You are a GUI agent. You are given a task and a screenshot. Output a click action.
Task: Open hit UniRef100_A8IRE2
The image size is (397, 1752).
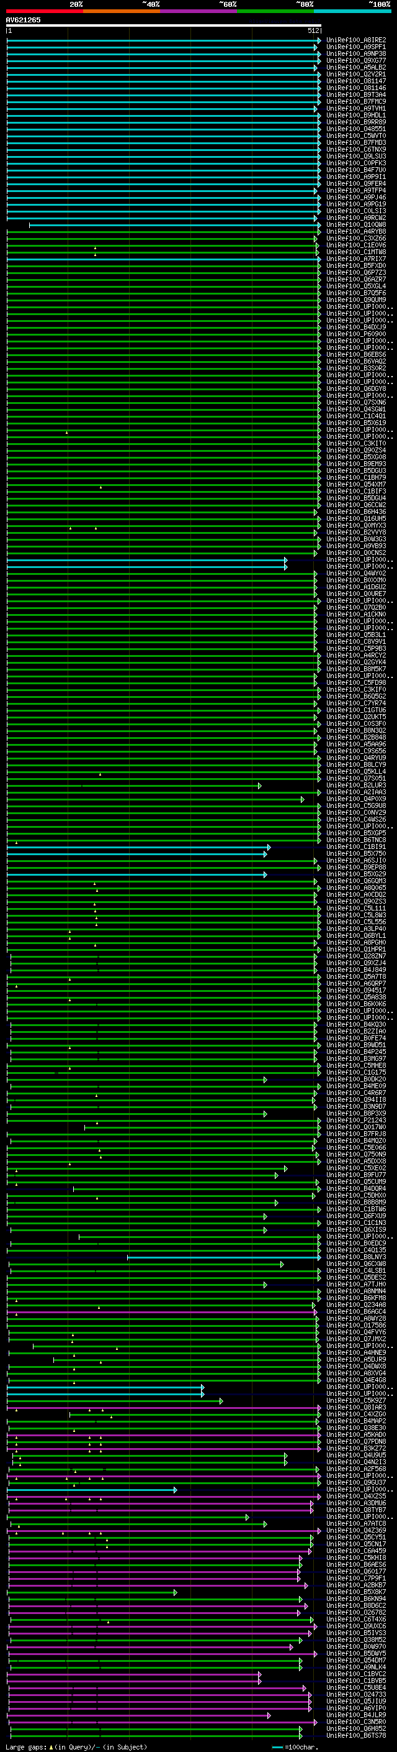[356, 40]
